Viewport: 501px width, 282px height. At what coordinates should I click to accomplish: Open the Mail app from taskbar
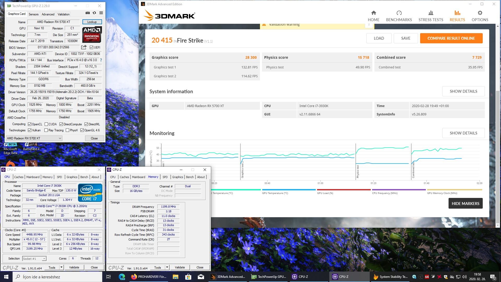(201, 277)
